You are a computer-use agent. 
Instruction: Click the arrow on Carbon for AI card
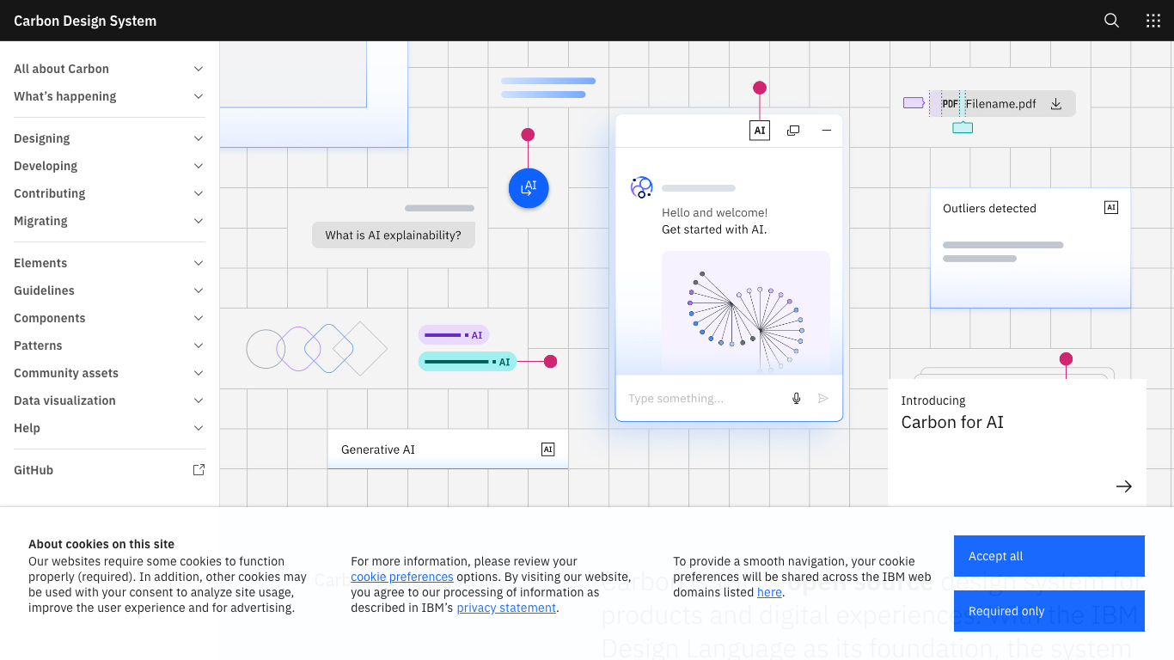pyautogui.click(x=1124, y=486)
